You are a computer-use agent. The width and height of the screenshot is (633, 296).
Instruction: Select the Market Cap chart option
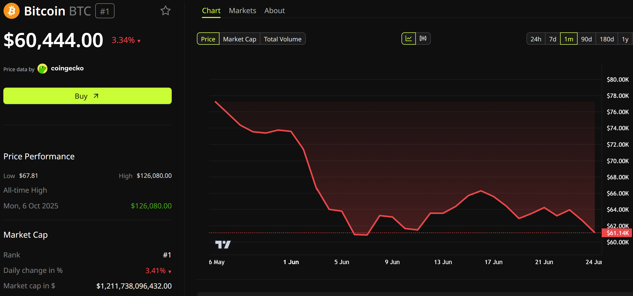[x=240, y=39]
